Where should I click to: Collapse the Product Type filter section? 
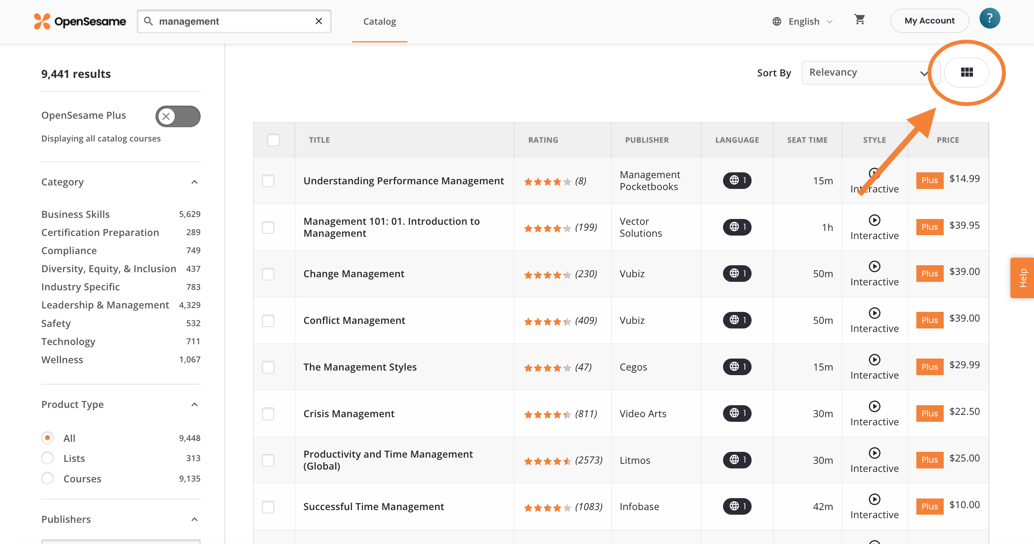(x=194, y=404)
